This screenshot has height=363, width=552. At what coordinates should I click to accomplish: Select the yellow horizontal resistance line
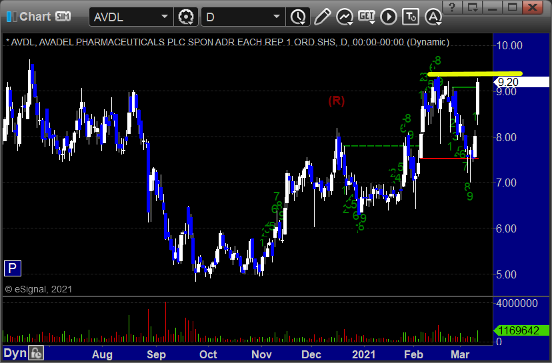(474, 74)
